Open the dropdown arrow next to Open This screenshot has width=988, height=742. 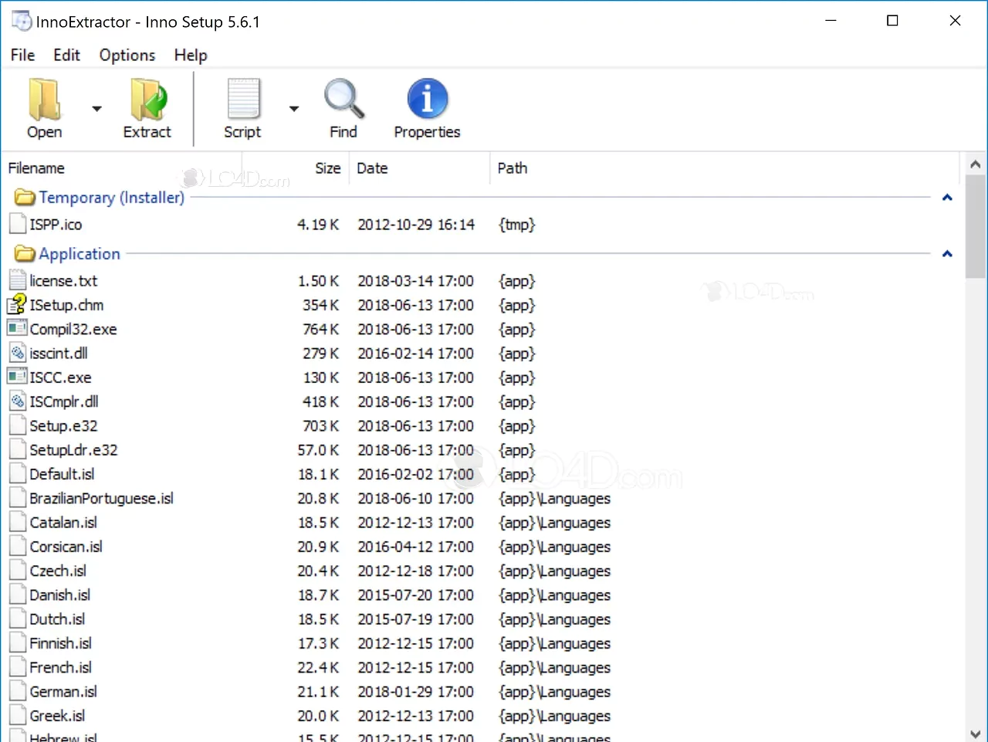pos(96,108)
